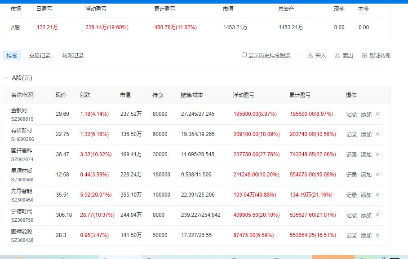Image resolution: width=408 pixels, height=259 pixels.
Task: Click floating profit 238.14万(19.60%)
Action: point(107,27)
